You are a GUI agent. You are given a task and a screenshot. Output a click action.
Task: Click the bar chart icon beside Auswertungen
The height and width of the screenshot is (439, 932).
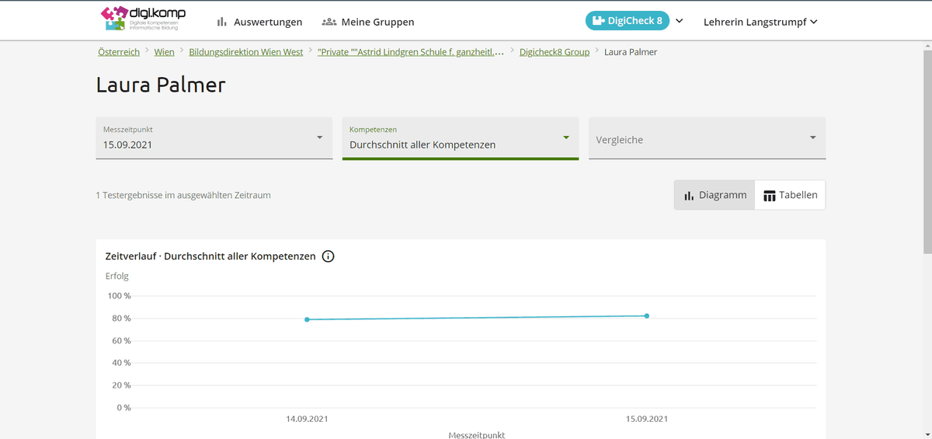point(222,23)
